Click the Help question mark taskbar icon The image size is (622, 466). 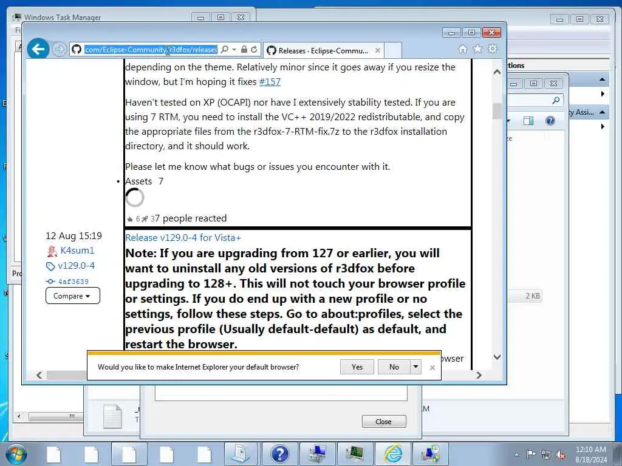[x=279, y=454]
